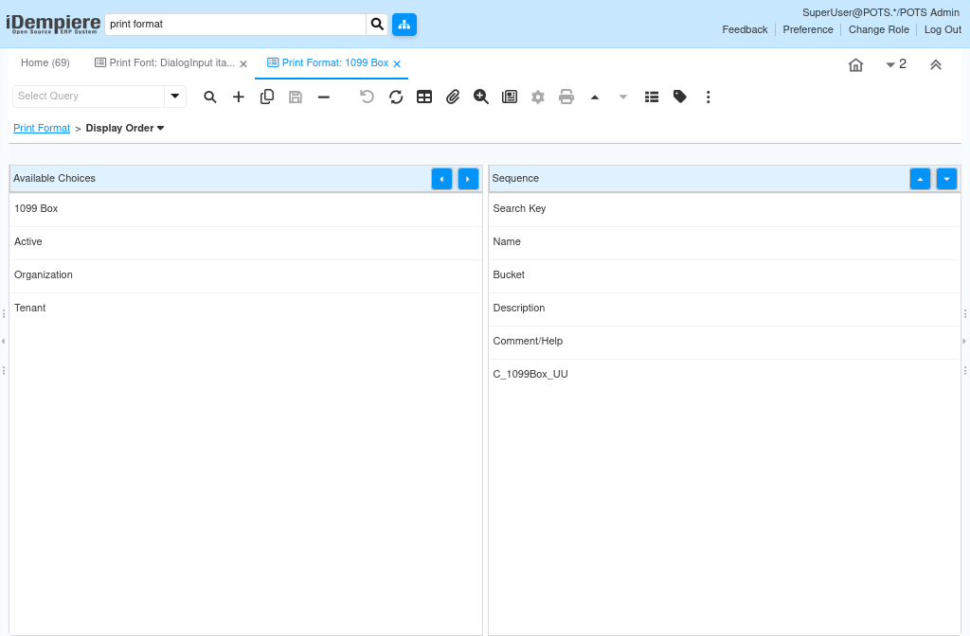
Task: Click the label tag icon
Action: point(680,97)
